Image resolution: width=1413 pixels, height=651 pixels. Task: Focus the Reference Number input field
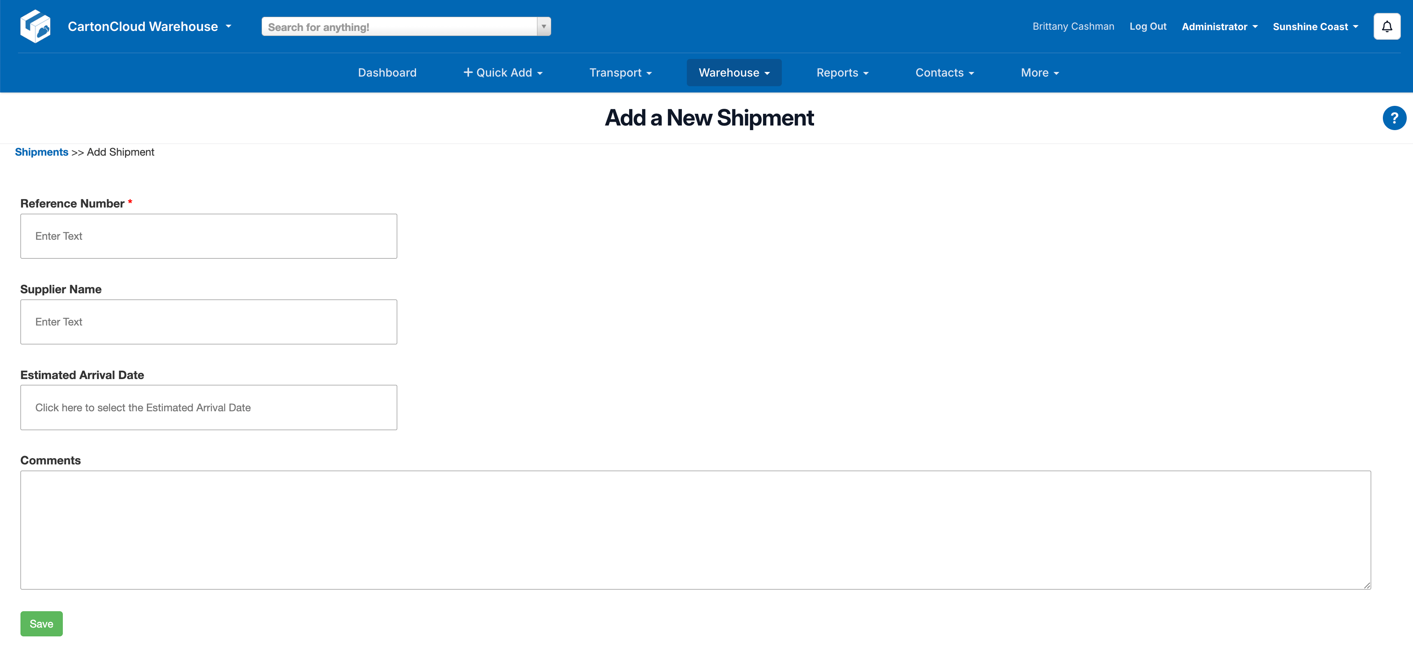tap(208, 236)
